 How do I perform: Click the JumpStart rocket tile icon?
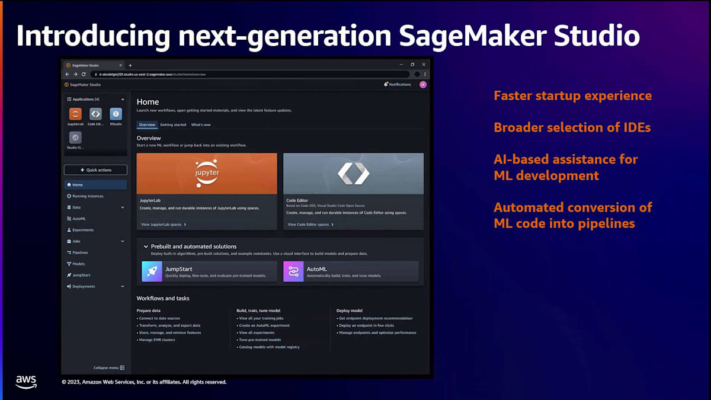tap(152, 271)
